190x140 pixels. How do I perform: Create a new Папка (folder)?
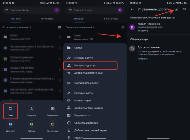(x=11, y=111)
